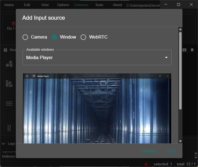
Task: Open the Options menu
Action: [x=63, y=5]
